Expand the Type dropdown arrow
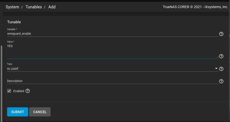This screenshot has height=122, width=230. pyautogui.click(x=216, y=69)
